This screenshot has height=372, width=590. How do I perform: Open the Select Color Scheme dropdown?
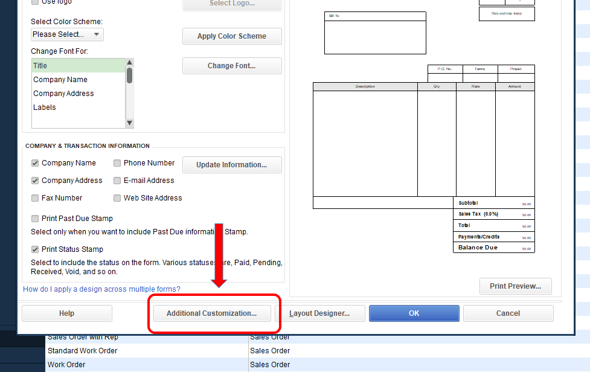click(x=66, y=34)
